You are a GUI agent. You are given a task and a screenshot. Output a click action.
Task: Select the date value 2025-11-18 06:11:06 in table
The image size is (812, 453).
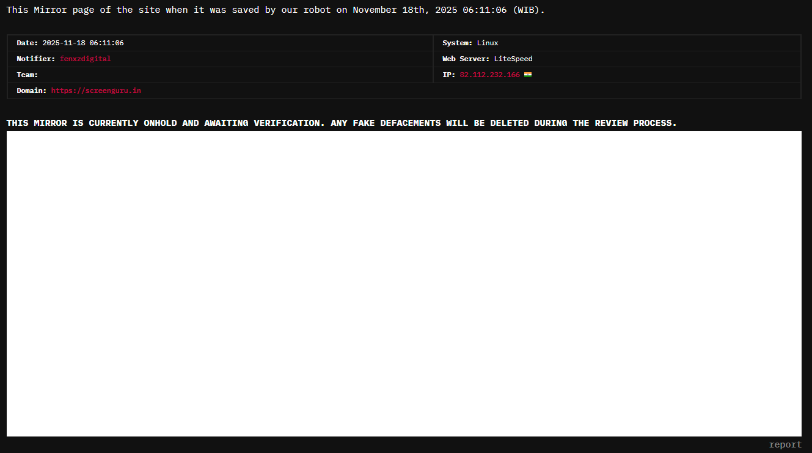point(82,43)
